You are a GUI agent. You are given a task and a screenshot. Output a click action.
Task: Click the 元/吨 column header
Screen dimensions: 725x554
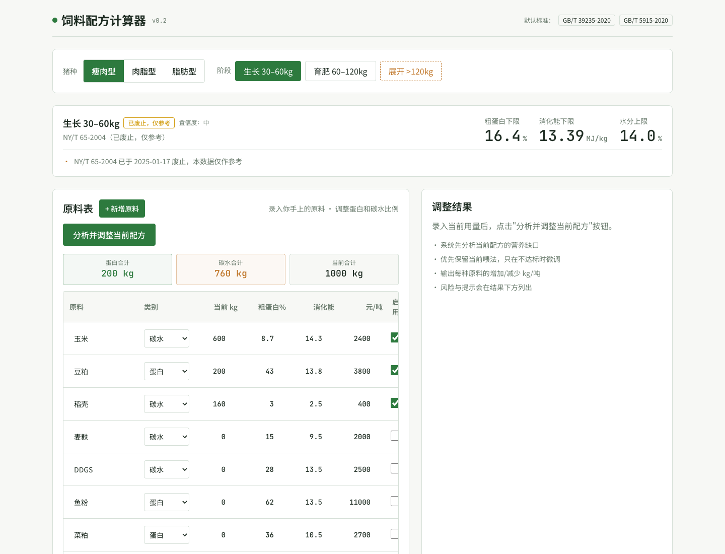coord(374,307)
